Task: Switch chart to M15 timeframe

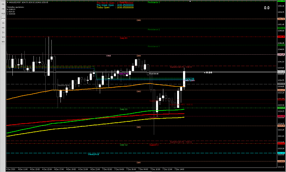Action: (3, 14)
